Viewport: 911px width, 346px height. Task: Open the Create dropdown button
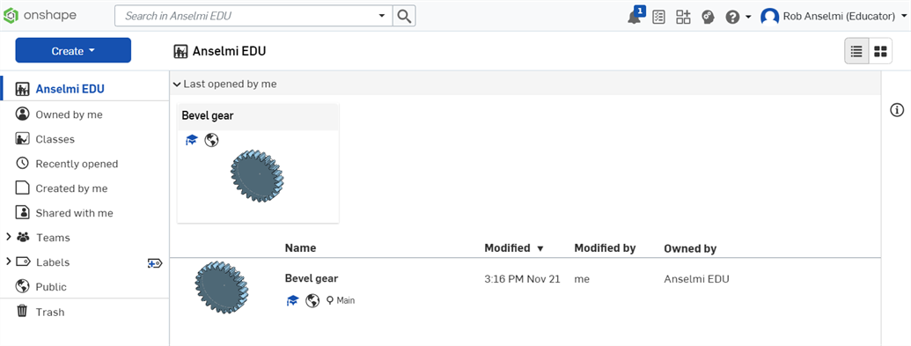click(73, 50)
